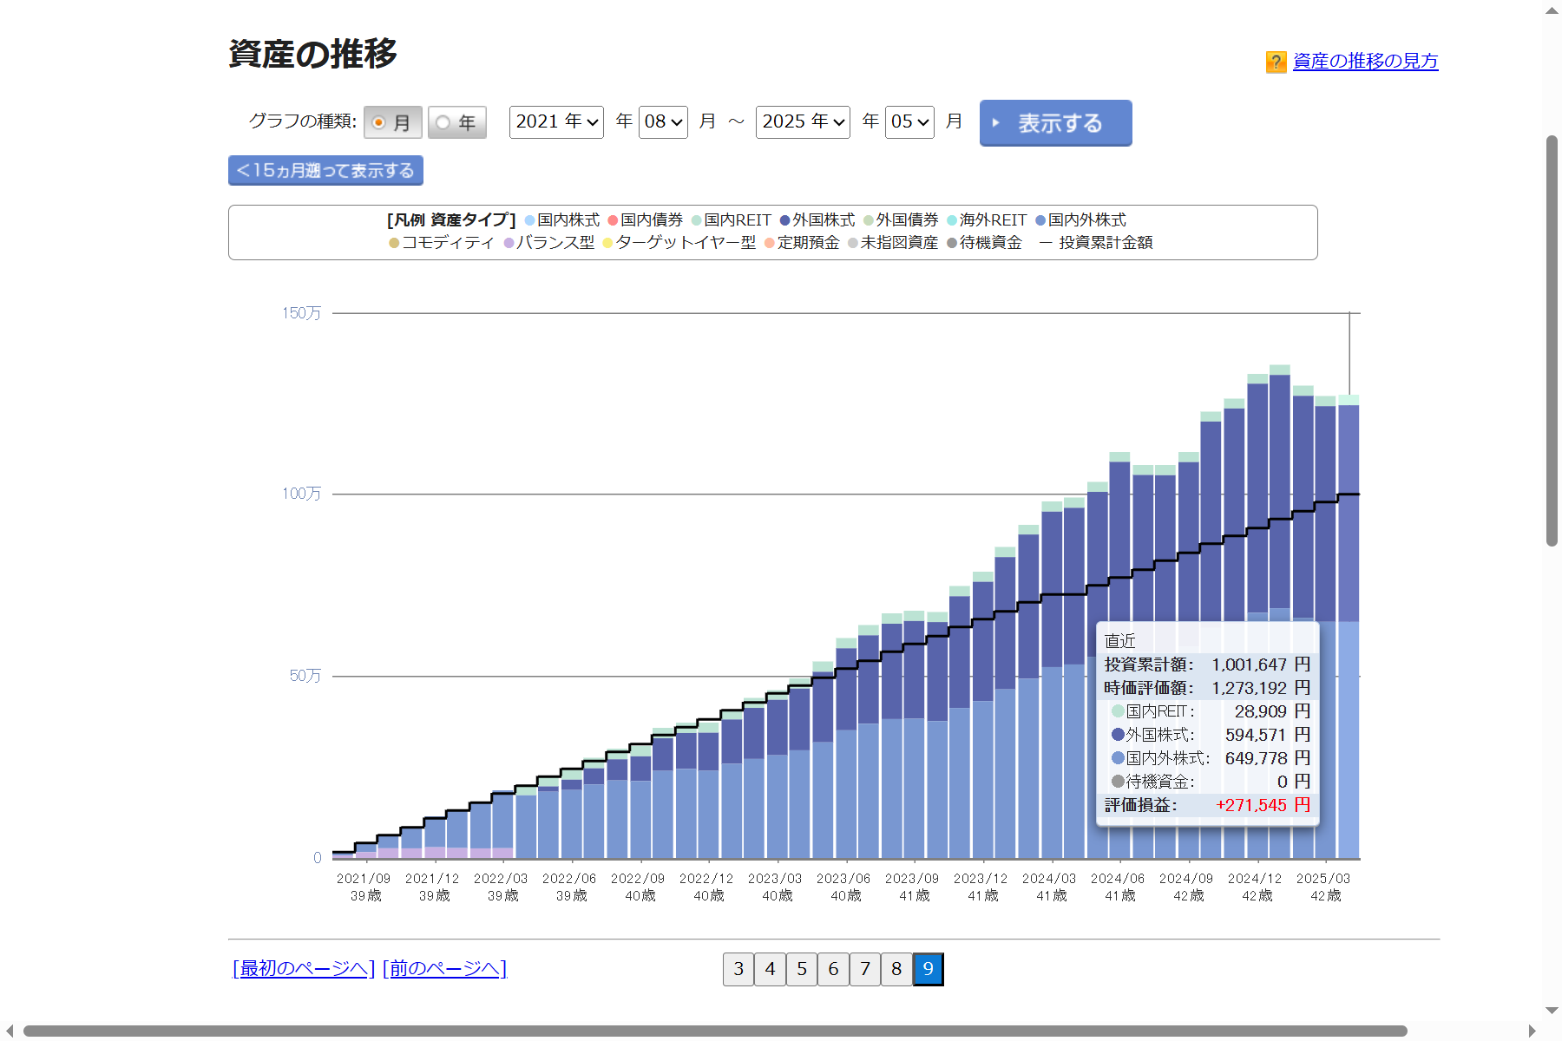
Task: Go to page 3 in pagination
Action: coord(738,969)
